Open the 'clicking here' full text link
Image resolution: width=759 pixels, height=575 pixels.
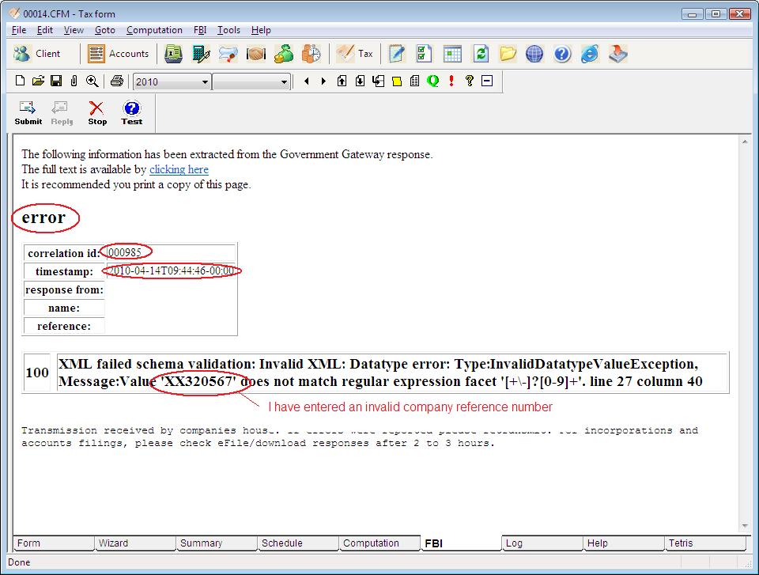(x=179, y=169)
